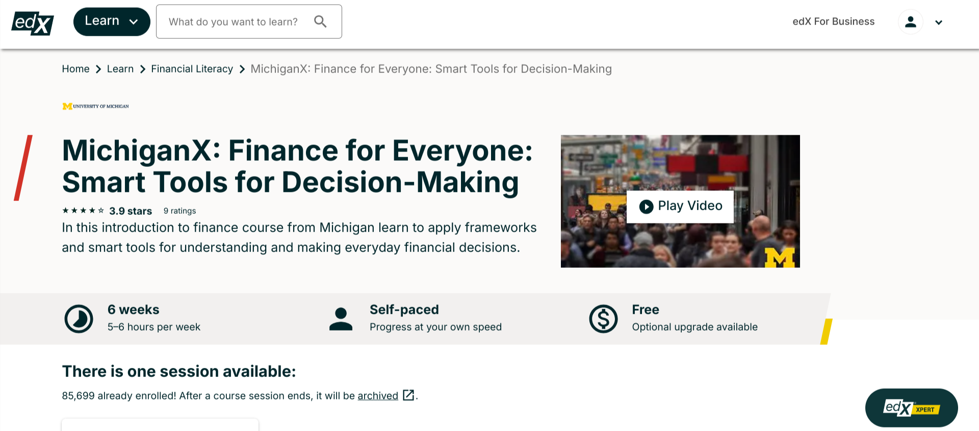Expand the Learn dropdown menu

coord(112,21)
